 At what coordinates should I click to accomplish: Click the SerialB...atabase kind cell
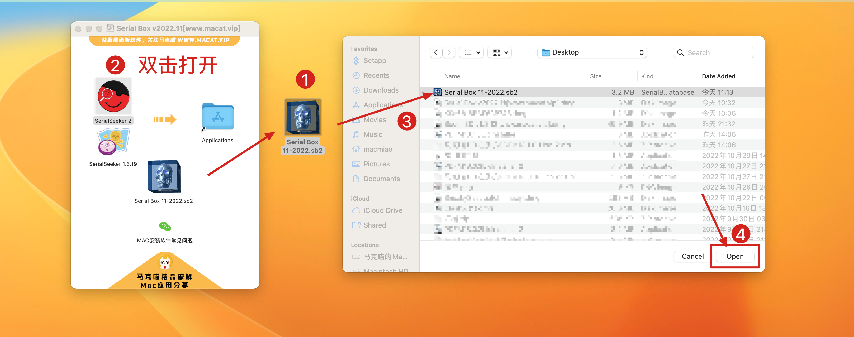667,93
